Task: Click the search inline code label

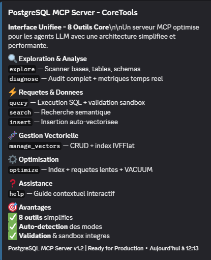Action: pyautogui.click(x=20, y=112)
